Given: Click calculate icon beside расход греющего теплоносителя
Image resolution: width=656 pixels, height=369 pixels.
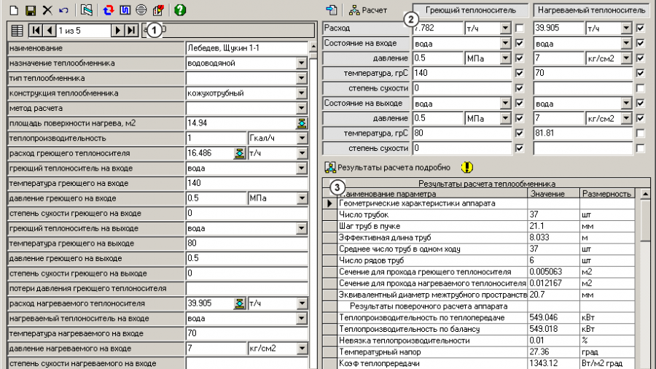Looking at the screenshot, I should point(239,153).
